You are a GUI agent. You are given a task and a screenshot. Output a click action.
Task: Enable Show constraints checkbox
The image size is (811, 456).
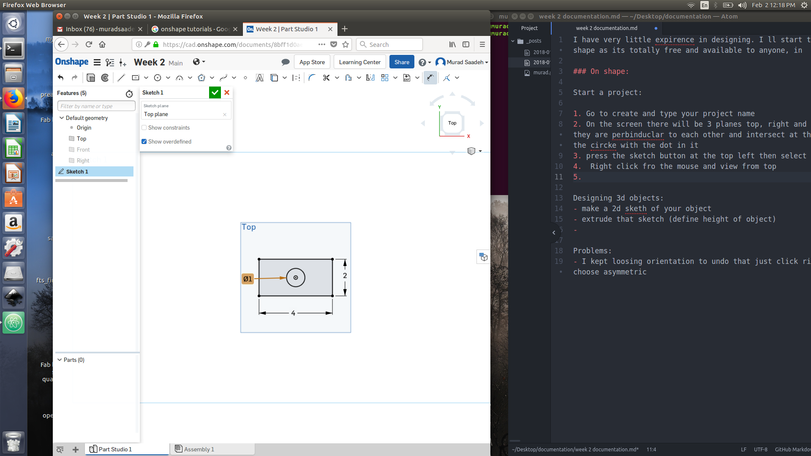pyautogui.click(x=144, y=128)
